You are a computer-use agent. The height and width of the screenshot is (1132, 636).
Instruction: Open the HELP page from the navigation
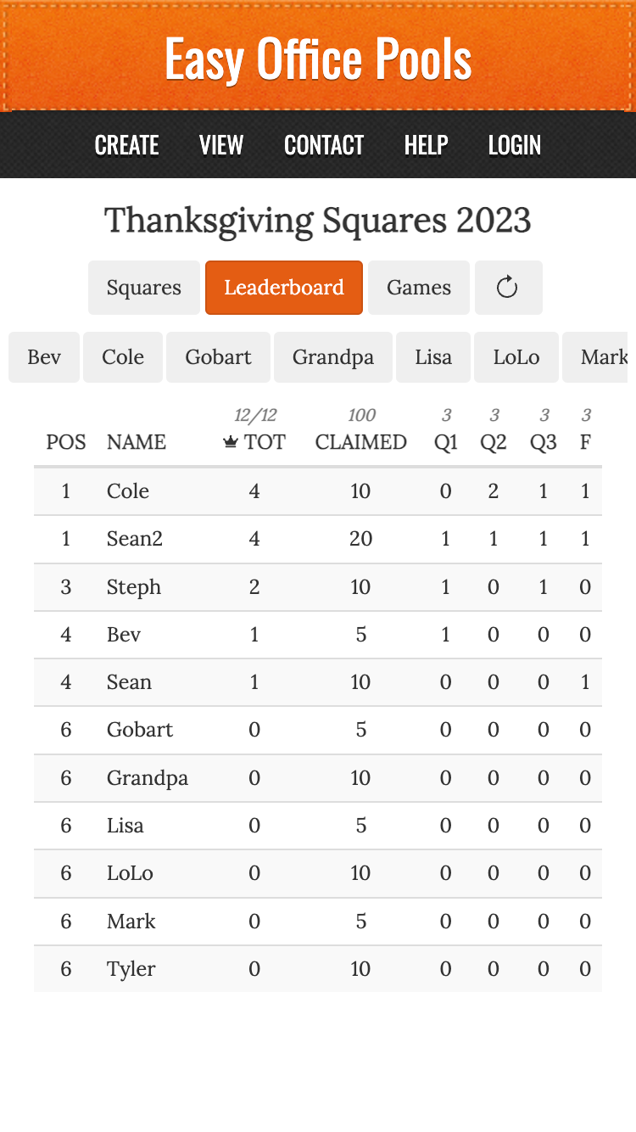[426, 145]
